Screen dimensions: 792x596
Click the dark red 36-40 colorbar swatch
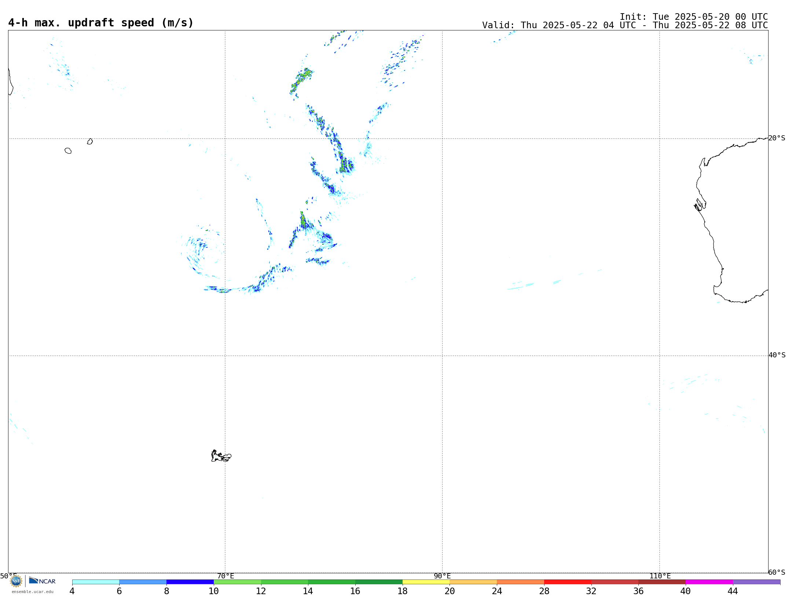click(x=662, y=582)
